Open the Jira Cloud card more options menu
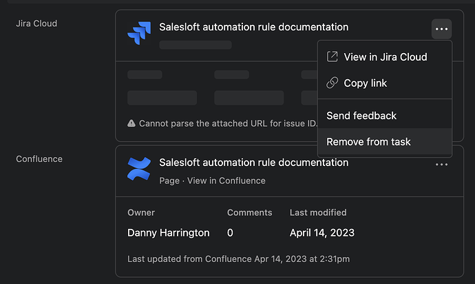Screen dimensions: 475x284 [x=441, y=29]
